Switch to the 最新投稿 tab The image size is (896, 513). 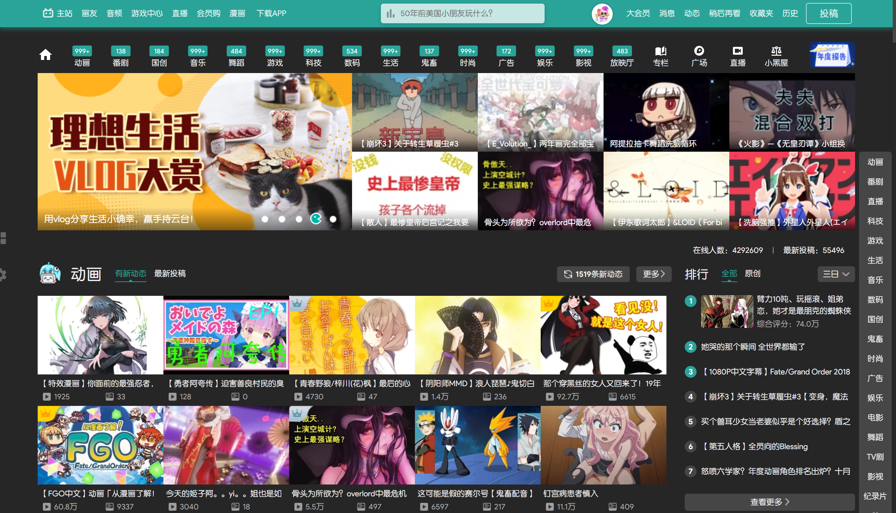[x=170, y=274]
